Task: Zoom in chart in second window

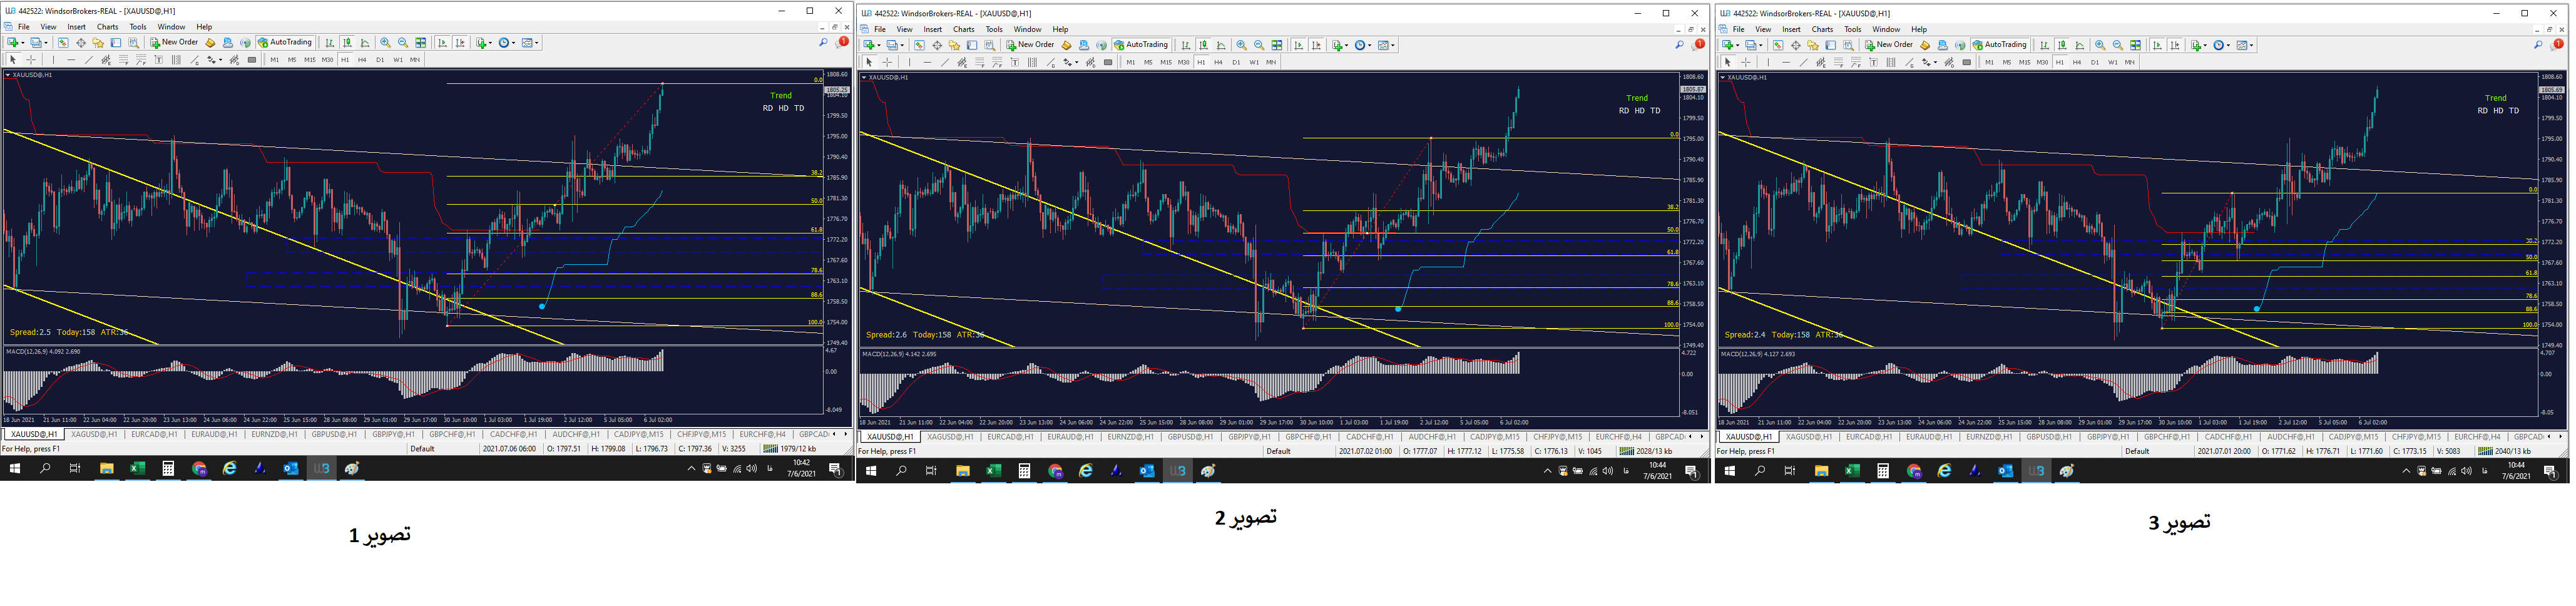Action: (x=1242, y=45)
